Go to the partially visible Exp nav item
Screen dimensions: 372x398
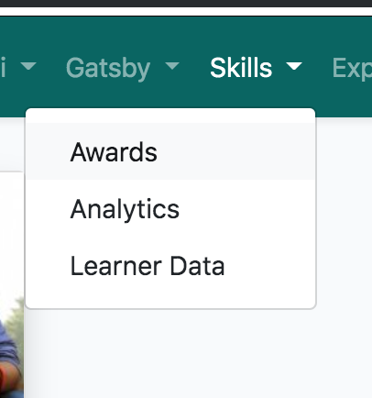point(352,69)
